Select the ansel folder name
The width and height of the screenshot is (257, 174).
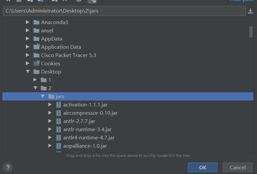[47, 31]
